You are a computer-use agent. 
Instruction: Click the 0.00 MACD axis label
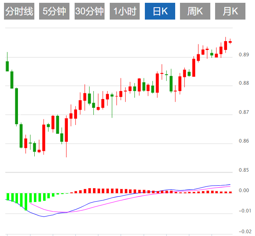[244, 190]
